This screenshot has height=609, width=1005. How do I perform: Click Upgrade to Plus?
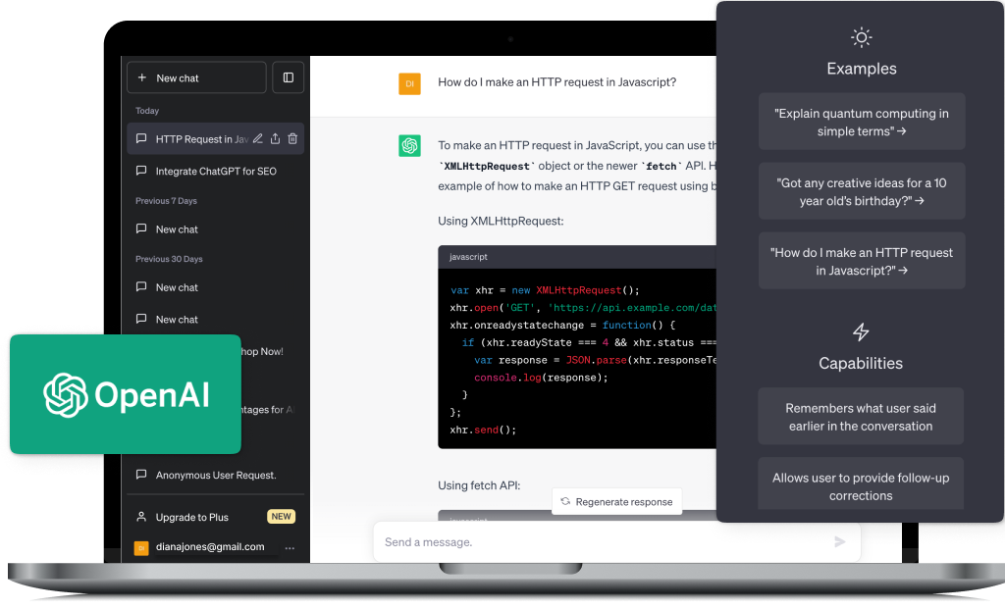coord(191,517)
